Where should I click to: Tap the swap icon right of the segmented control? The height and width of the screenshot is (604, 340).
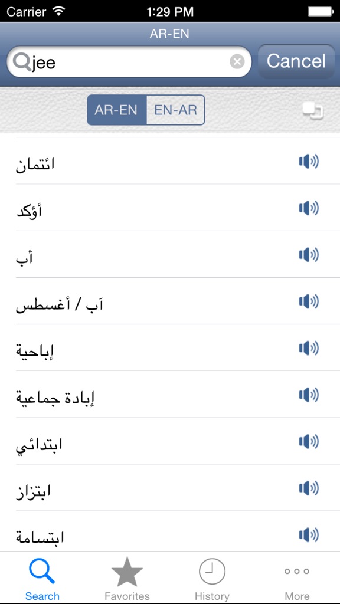pos(312,110)
